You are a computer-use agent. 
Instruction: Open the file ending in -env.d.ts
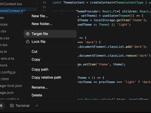[x=7, y=59]
